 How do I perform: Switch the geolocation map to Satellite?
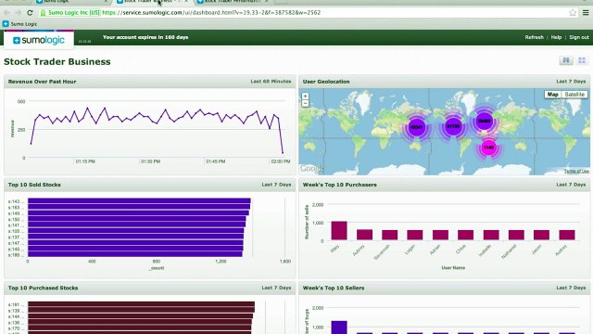[x=574, y=95]
